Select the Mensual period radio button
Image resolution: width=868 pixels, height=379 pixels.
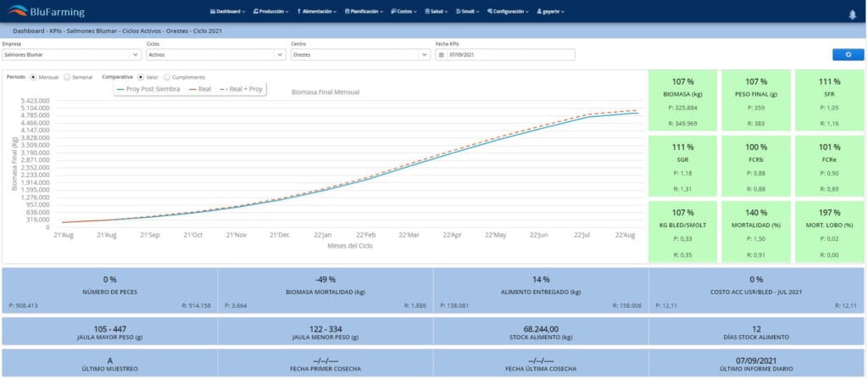click(33, 77)
